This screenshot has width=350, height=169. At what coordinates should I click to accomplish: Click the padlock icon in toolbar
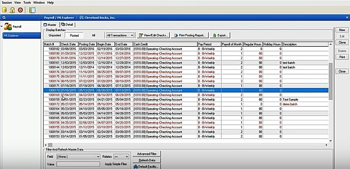12,10
